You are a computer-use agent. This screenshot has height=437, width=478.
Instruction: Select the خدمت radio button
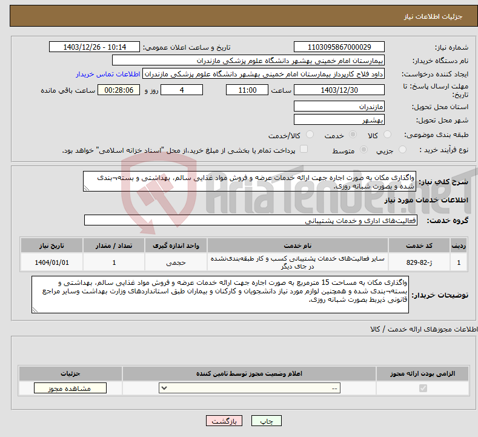pos(353,134)
